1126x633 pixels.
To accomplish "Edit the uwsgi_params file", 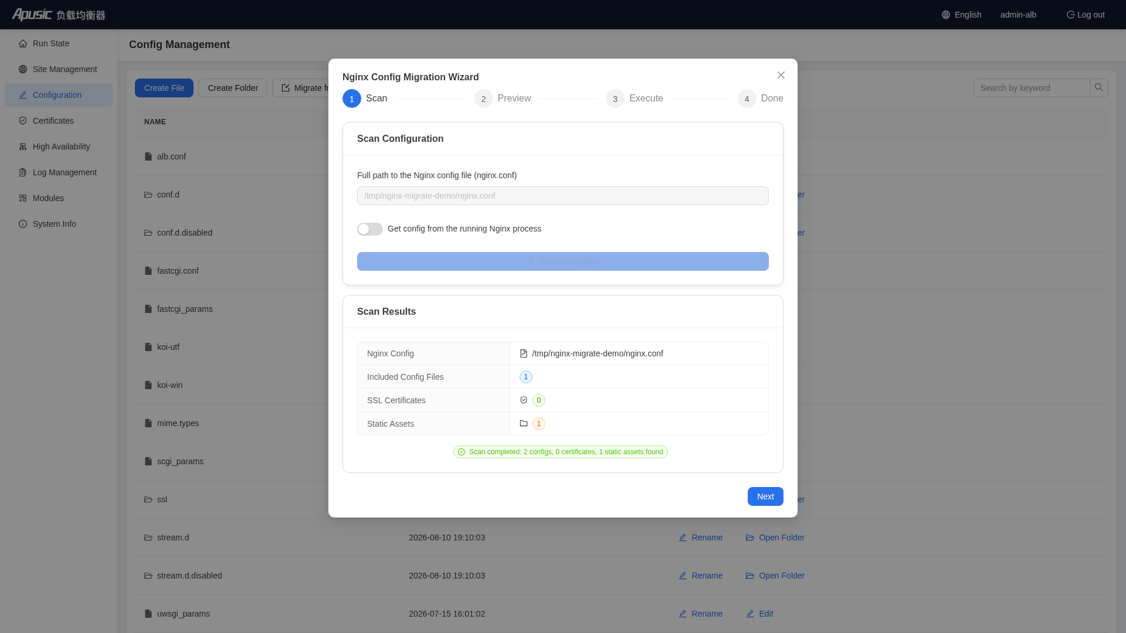I will click(x=759, y=614).
